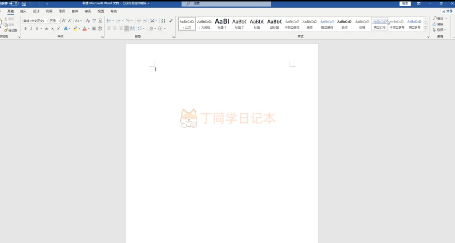Viewport: 455px width, 243px height.
Task: Toggle Italic formatting
Action: (x=31, y=28)
